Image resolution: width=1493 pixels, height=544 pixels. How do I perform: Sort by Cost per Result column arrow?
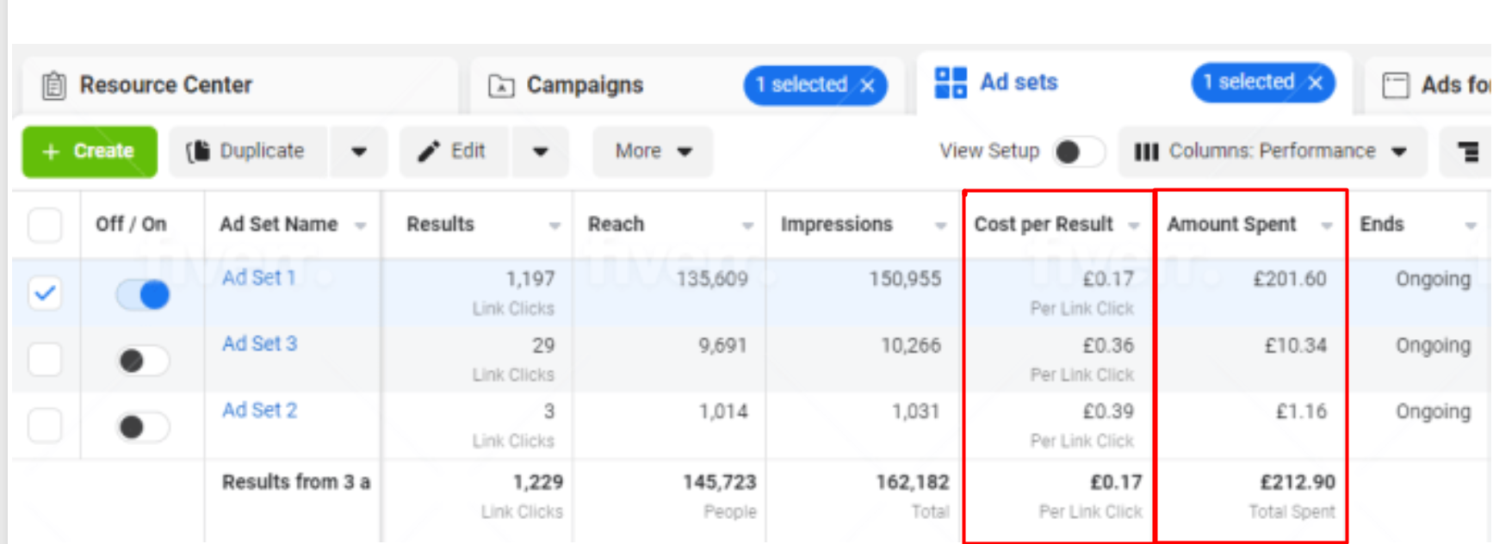pyautogui.click(x=1133, y=226)
